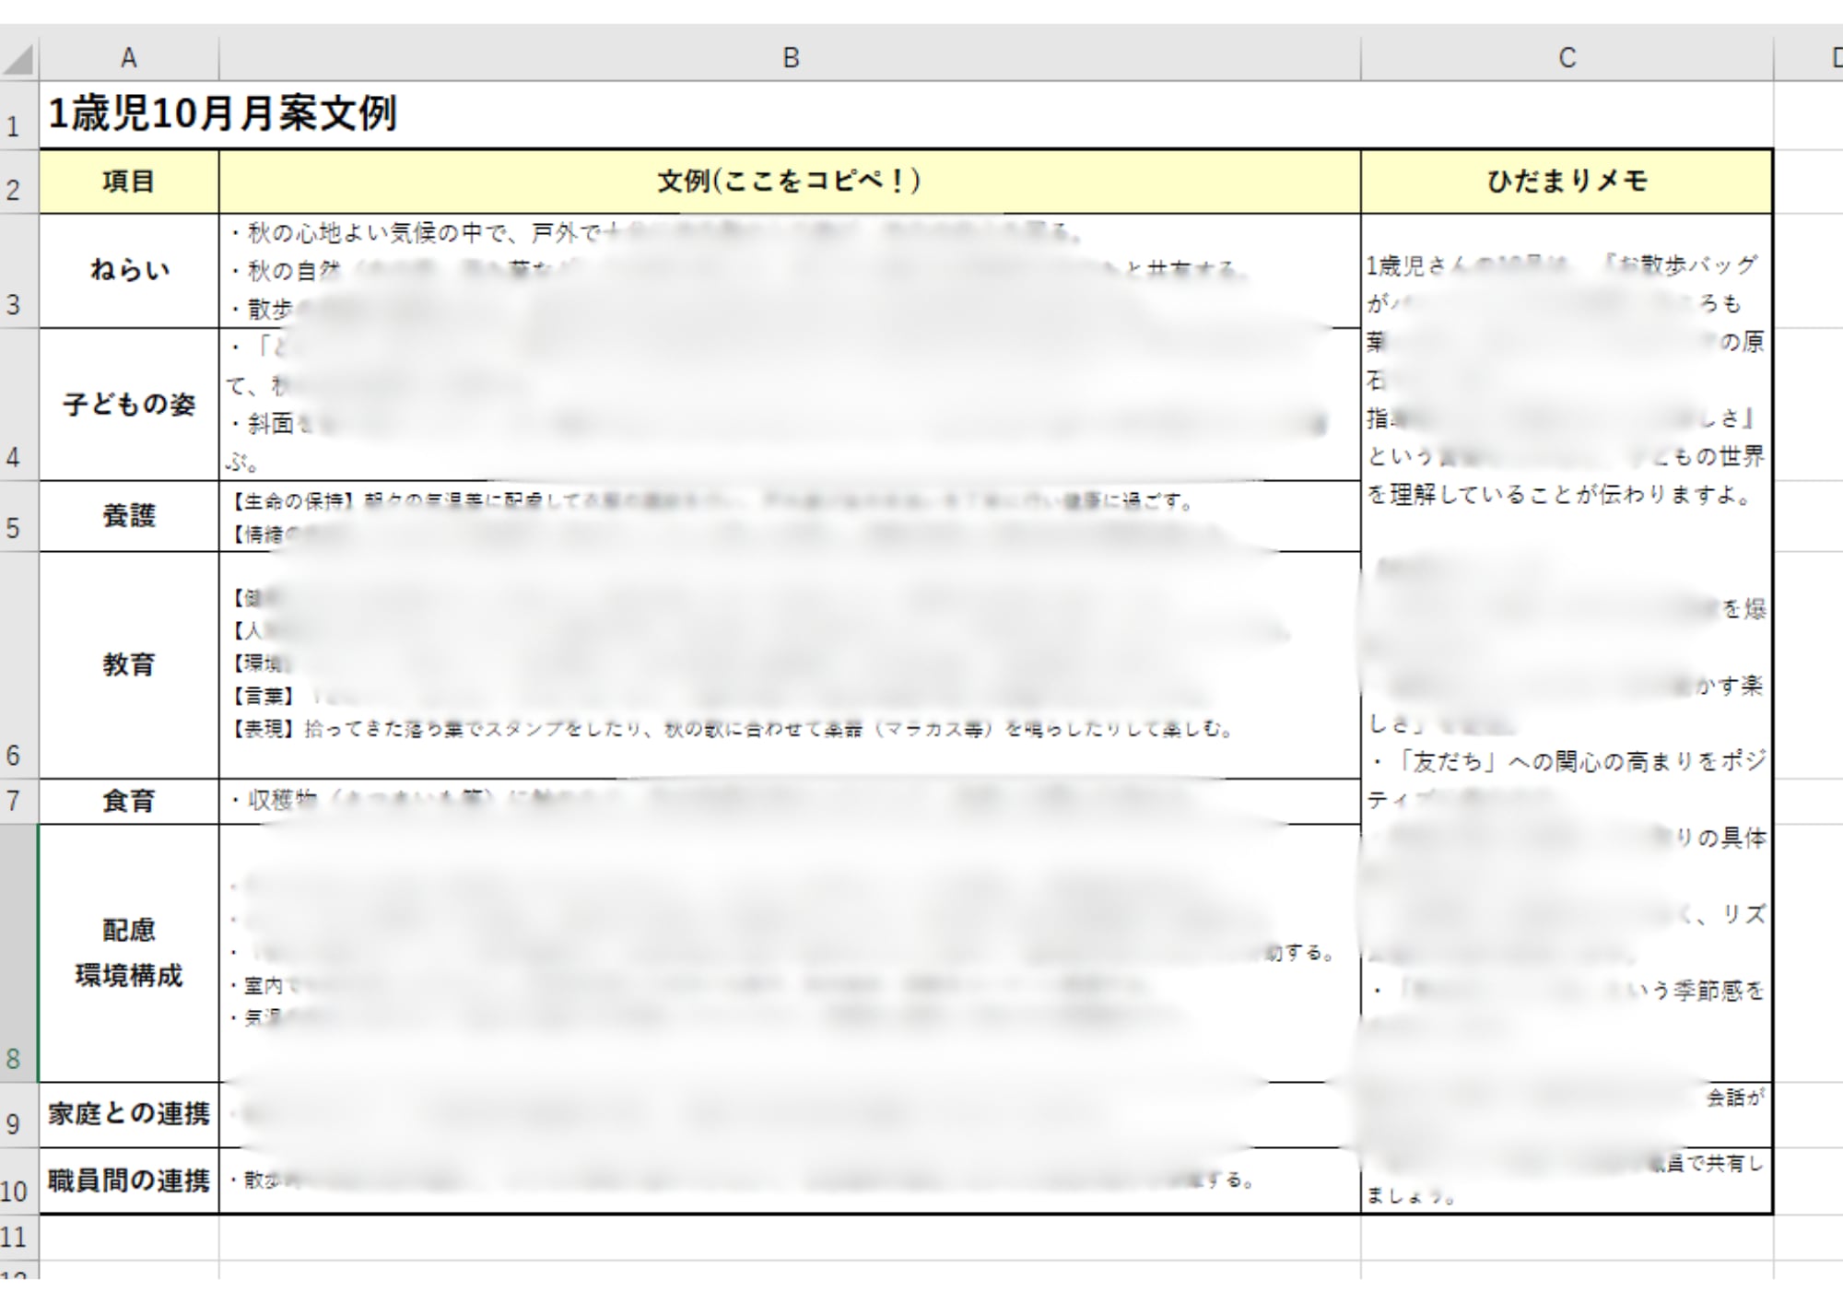Select column B header
The height and width of the screenshot is (1303, 1843).
[790, 59]
